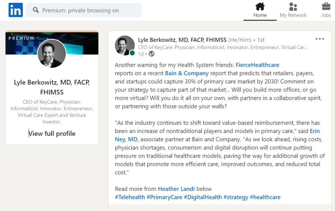Click the globe visibility icon on post
The height and width of the screenshot is (211, 335).
(x=151, y=54)
